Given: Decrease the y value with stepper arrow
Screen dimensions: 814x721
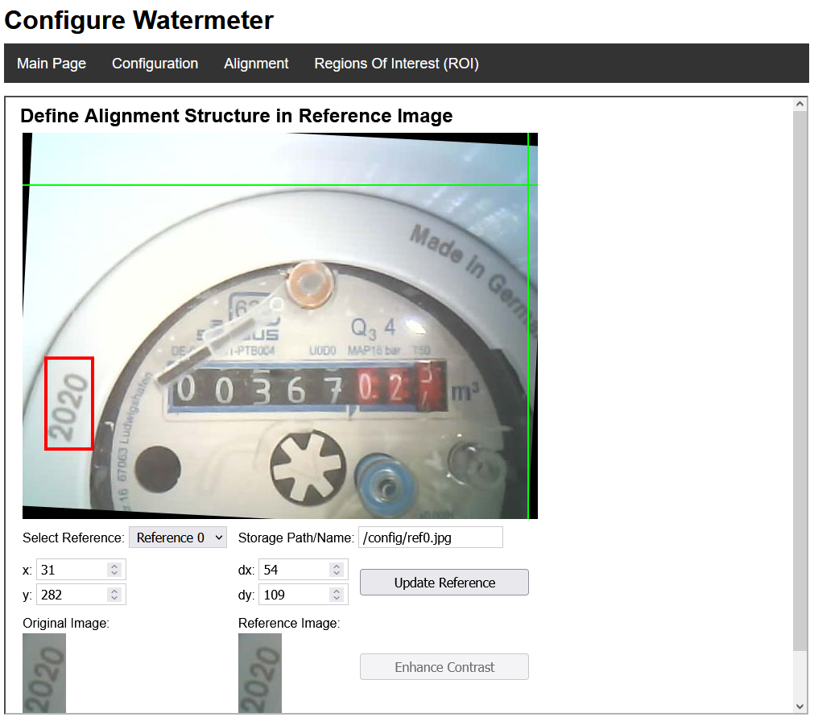Looking at the screenshot, I should pyautogui.click(x=114, y=598).
